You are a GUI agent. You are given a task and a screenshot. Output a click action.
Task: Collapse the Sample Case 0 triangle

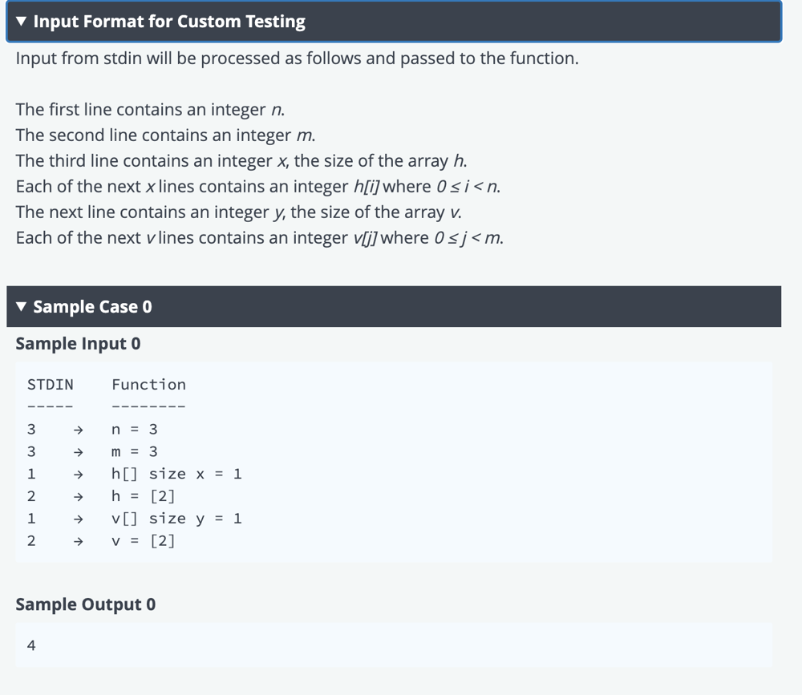21,307
